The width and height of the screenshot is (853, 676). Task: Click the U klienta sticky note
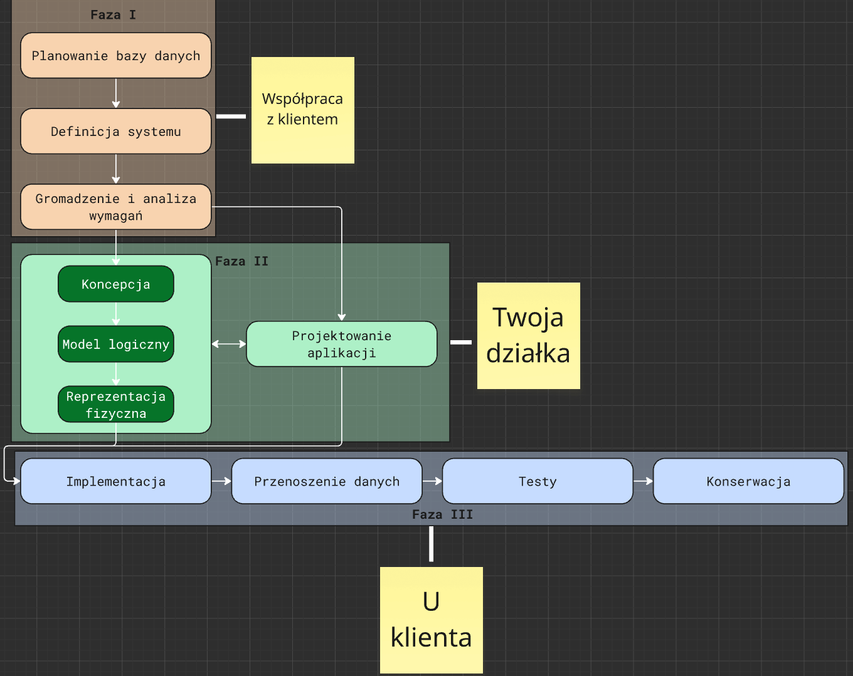431,620
